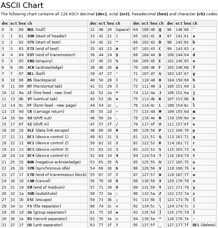Select the decimal "127" cell
This screenshot has width=218, height=228.
click(171, 225)
